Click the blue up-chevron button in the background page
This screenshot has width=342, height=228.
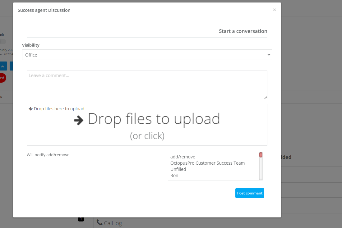[3, 66]
